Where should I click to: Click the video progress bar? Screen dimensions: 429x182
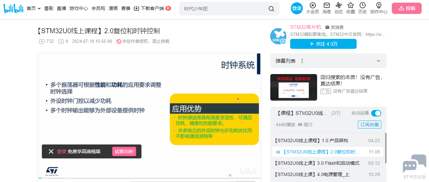(149, 178)
